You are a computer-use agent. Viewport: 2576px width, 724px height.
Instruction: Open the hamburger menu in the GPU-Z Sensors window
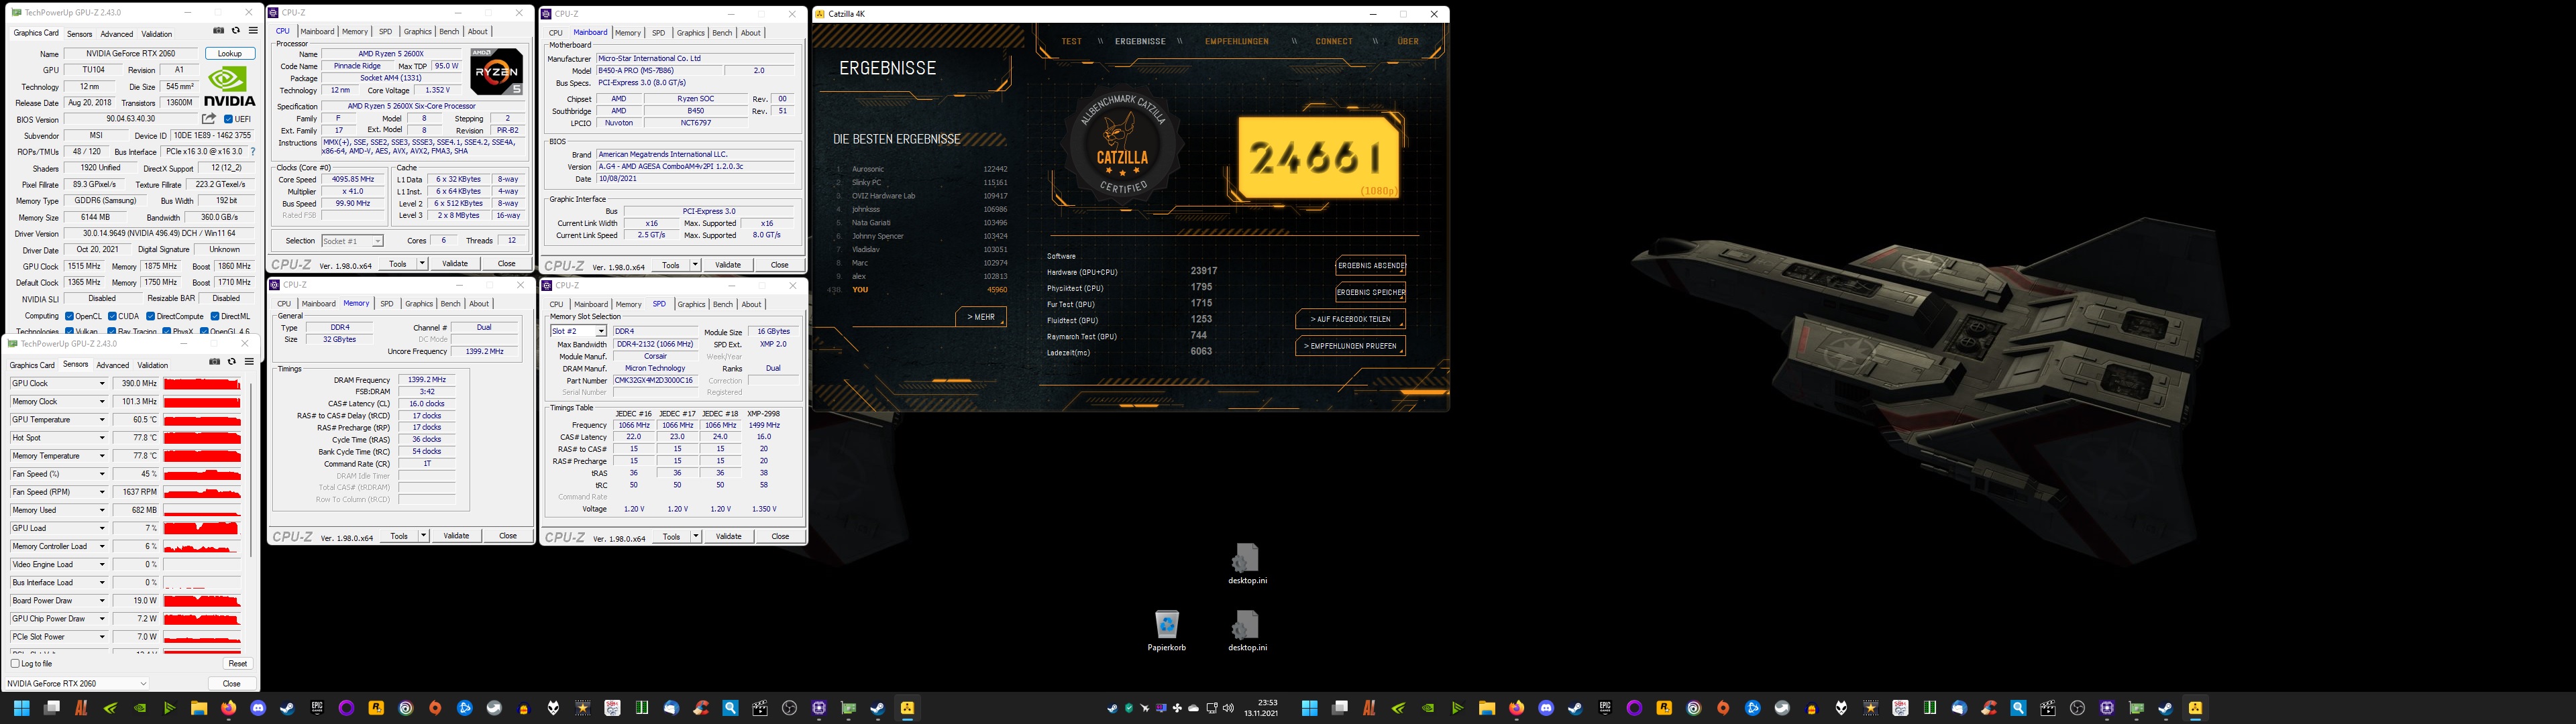point(249,362)
